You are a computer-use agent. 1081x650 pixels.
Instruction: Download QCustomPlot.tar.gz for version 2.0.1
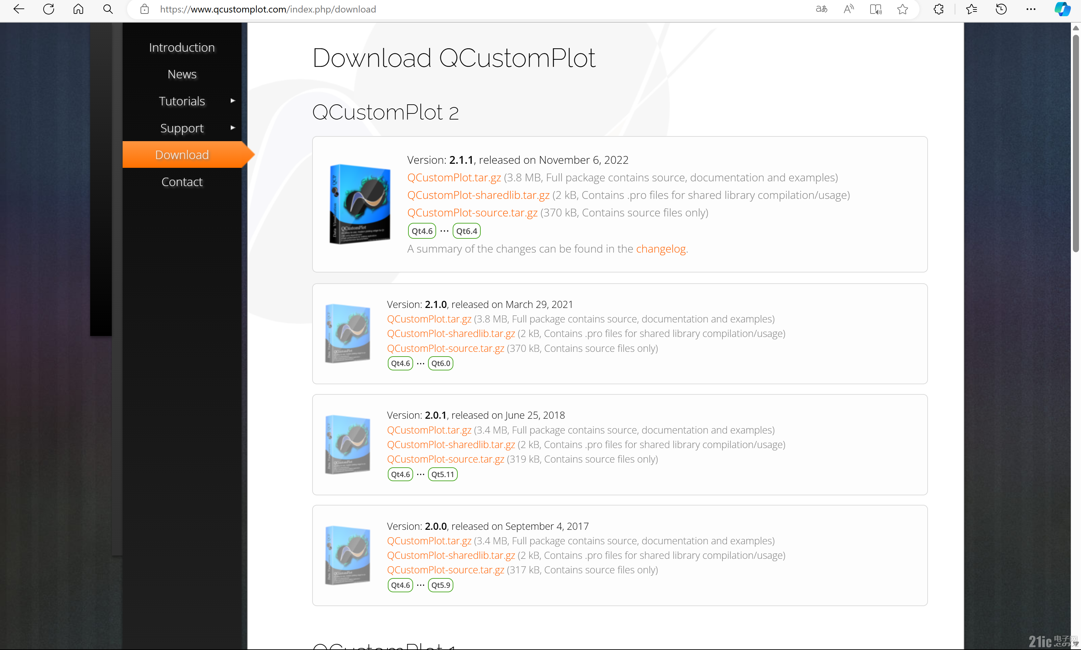click(x=429, y=430)
